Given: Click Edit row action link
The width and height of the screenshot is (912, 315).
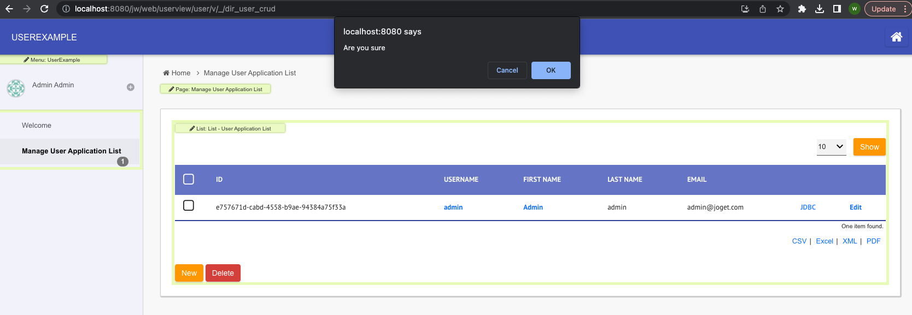Looking at the screenshot, I should coord(856,207).
